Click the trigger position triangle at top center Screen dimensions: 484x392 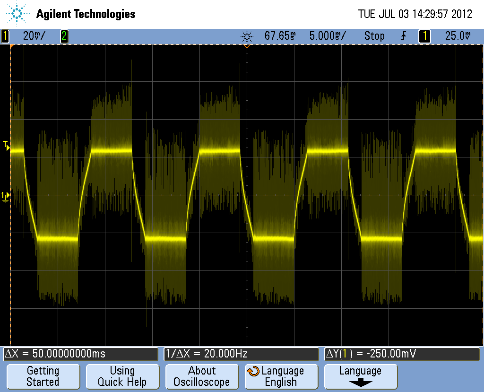247,46
